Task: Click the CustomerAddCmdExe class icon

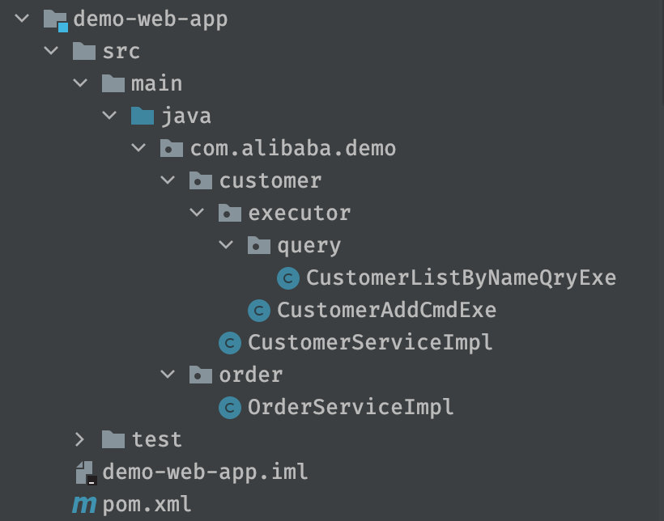Action: [x=259, y=310]
